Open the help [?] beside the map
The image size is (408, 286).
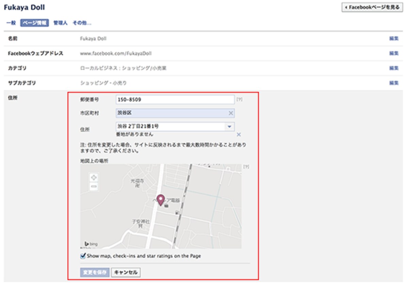click(246, 167)
